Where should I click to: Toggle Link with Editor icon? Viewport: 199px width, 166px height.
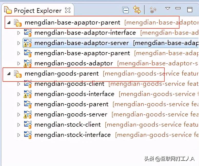(137, 10)
